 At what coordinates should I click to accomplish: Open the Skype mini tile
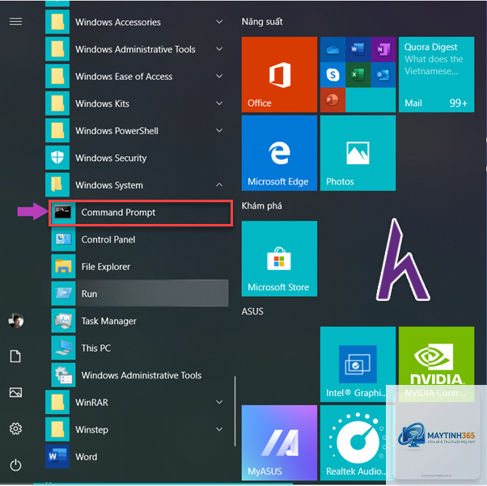click(332, 74)
